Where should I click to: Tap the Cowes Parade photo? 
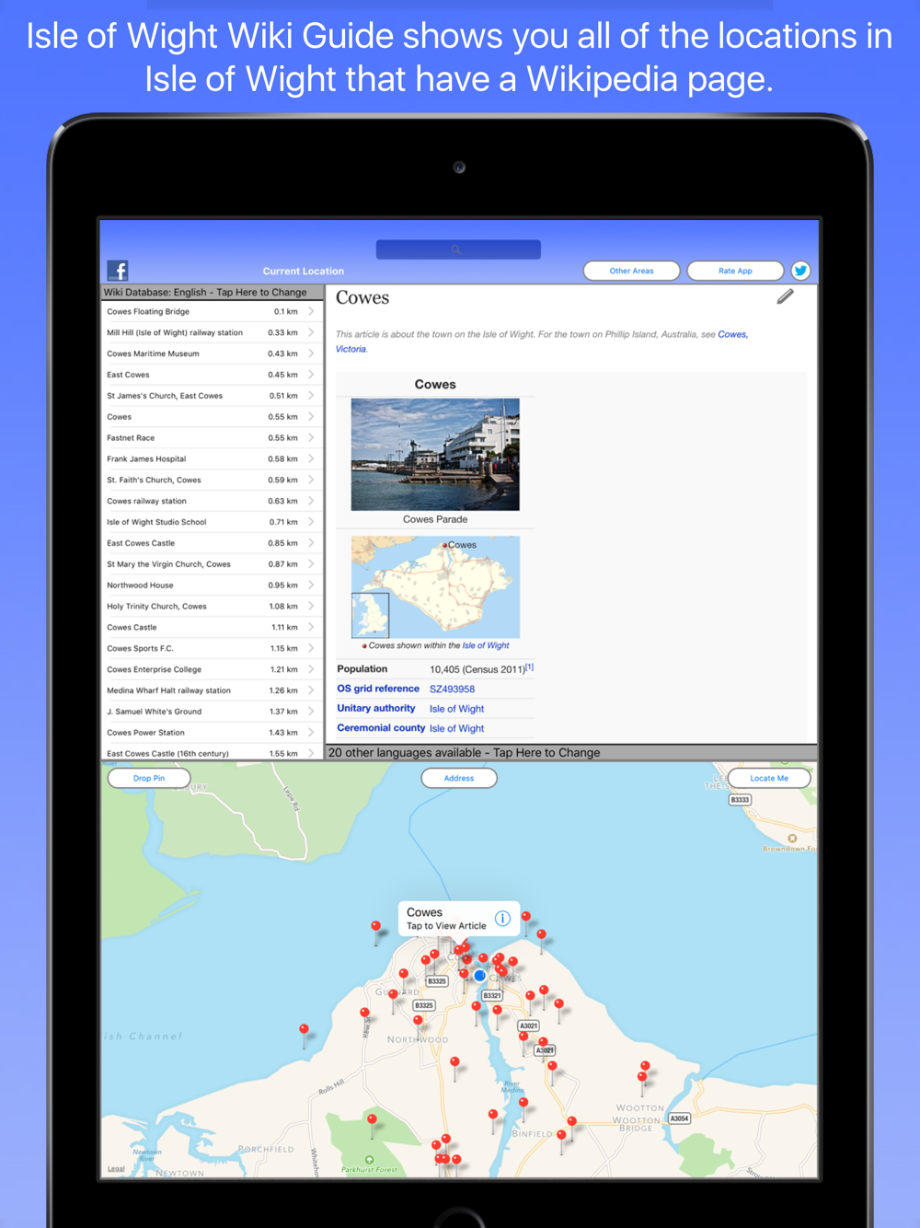pos(435,455)
